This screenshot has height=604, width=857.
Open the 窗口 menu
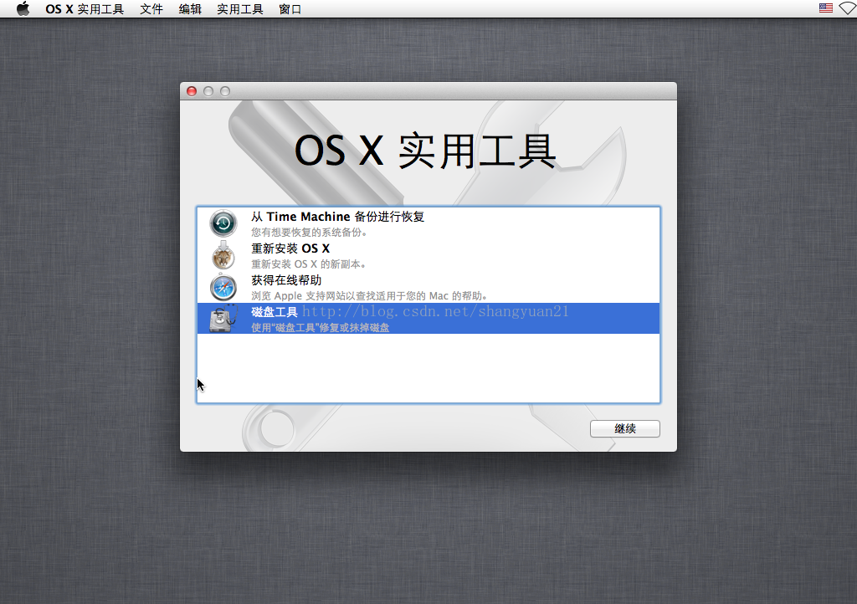tap(290, 9)
